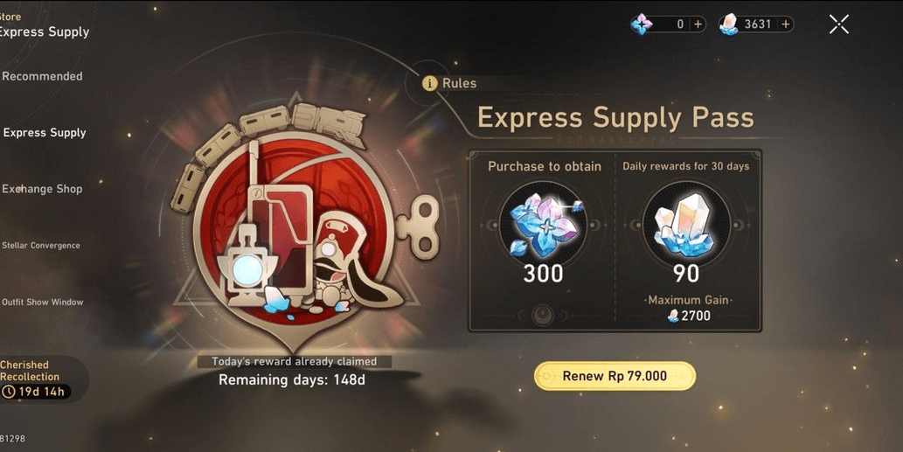This screenshot has width=903, height=452.
Task: Click the 90 Stellar Jade daily reward icon
Action: [686, 224]
